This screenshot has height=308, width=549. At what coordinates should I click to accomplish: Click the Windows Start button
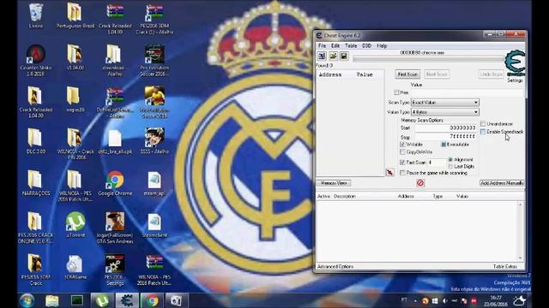(x=27, y=300)
